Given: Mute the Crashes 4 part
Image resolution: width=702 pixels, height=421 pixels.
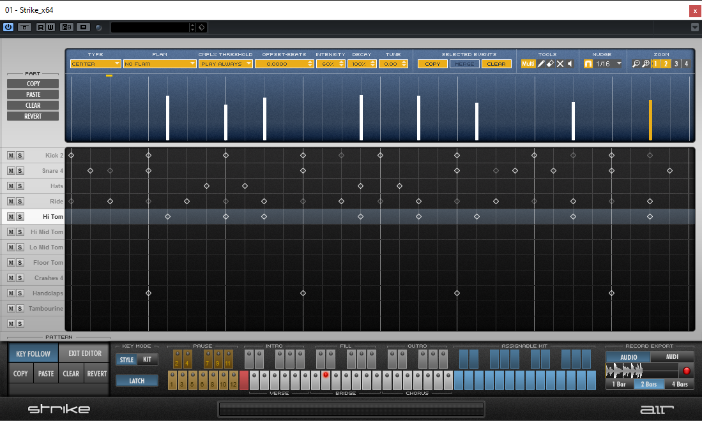Looking at the screenshot, I should pos(11,278).
